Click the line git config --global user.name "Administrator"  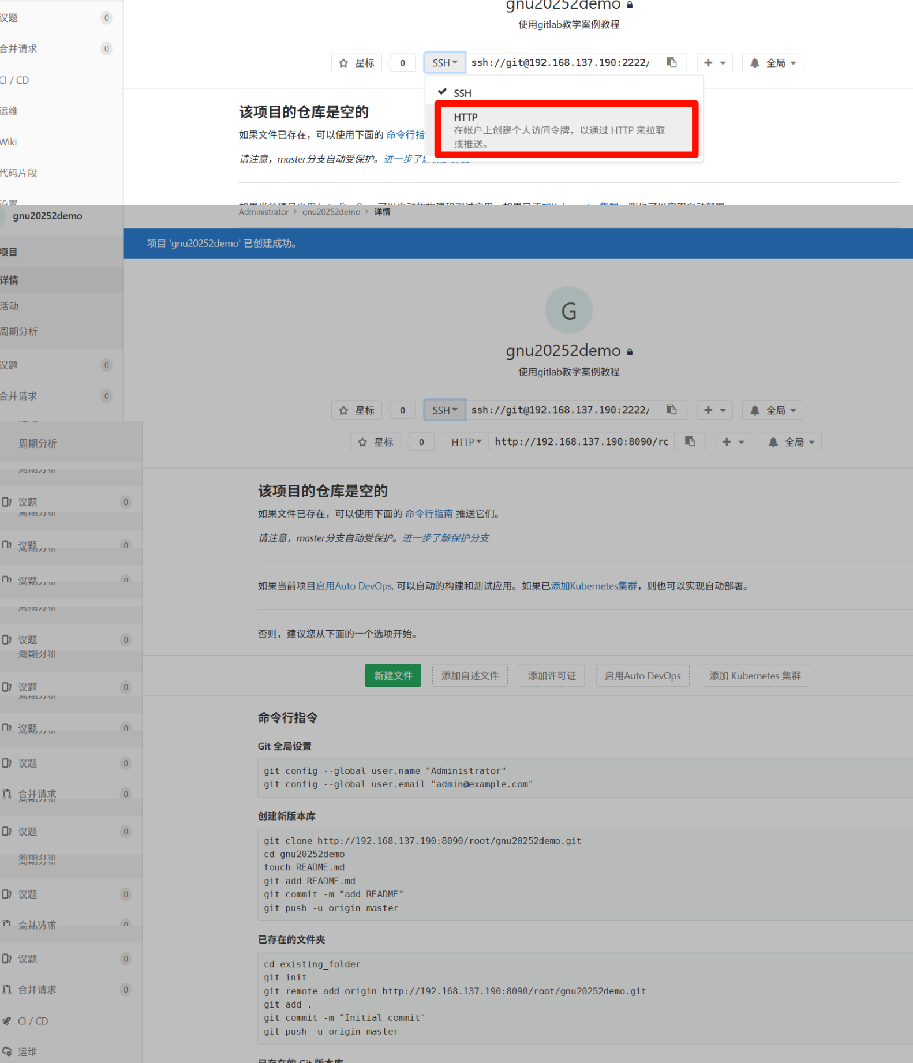point(385,771)
